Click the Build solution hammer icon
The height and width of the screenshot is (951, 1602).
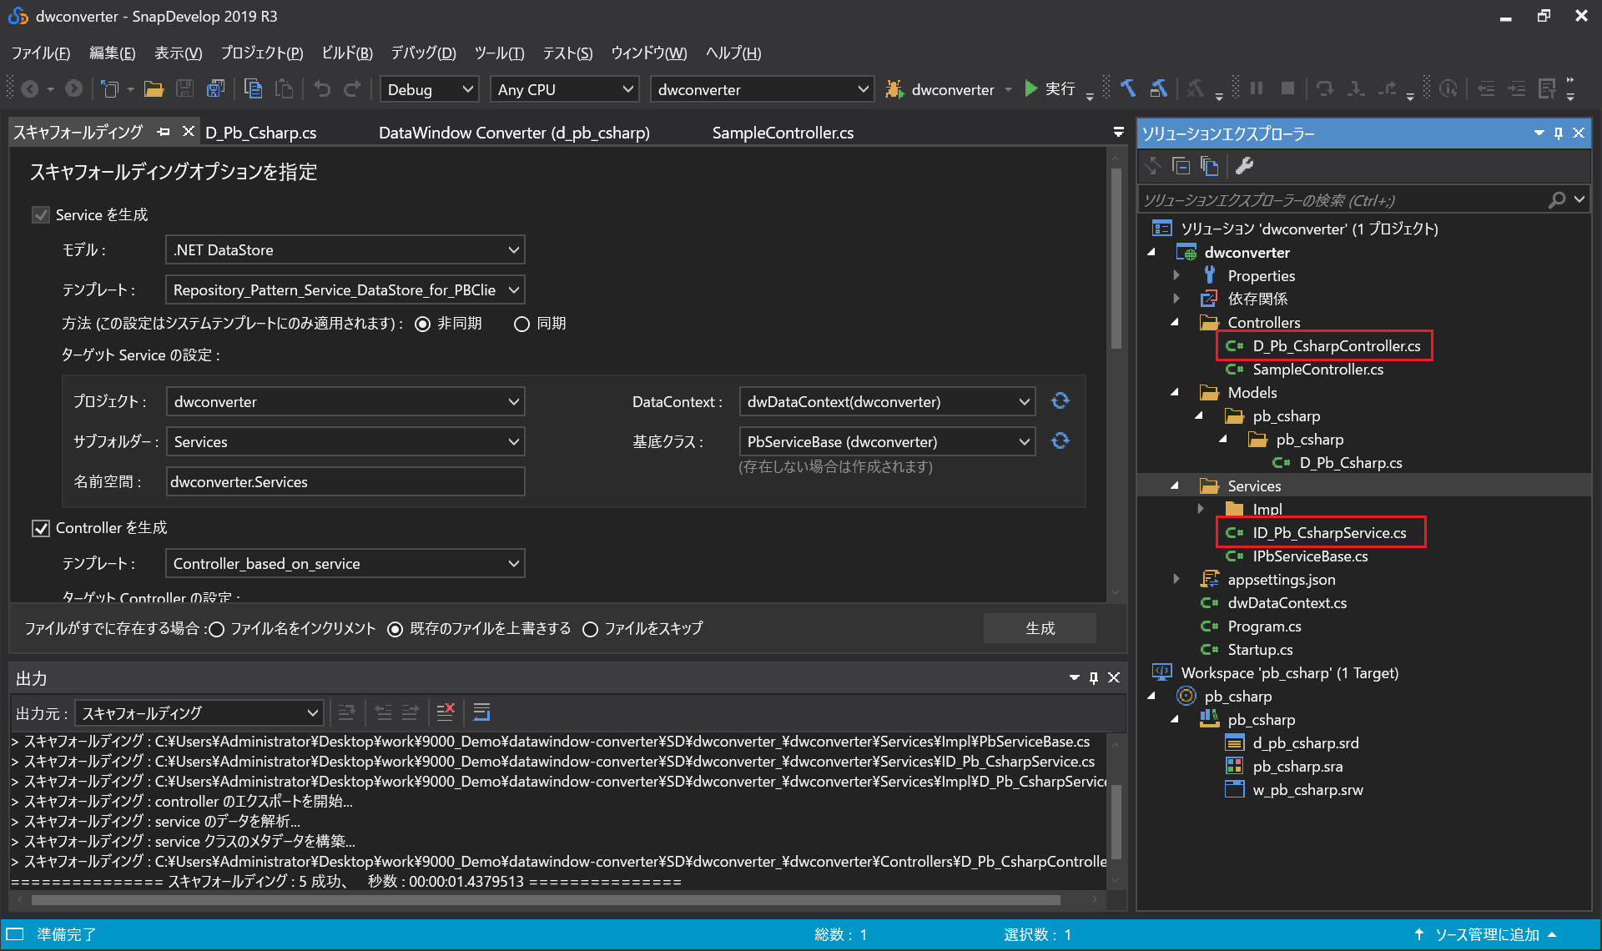1128,89
